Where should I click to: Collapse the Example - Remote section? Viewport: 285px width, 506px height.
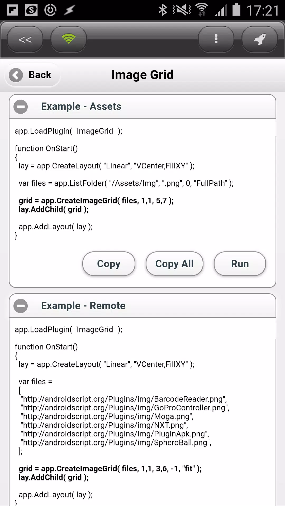[x=21, y=306]
